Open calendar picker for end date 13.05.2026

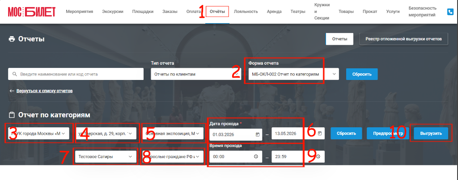coord(320,134)
